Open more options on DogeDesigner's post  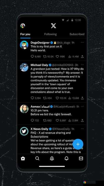coord(82,42)
